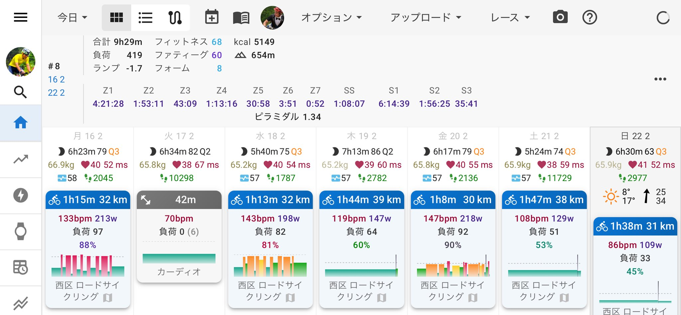Click the search magnifier icon
This screenshot has height=315, width=681.
(x=20, y=92)
